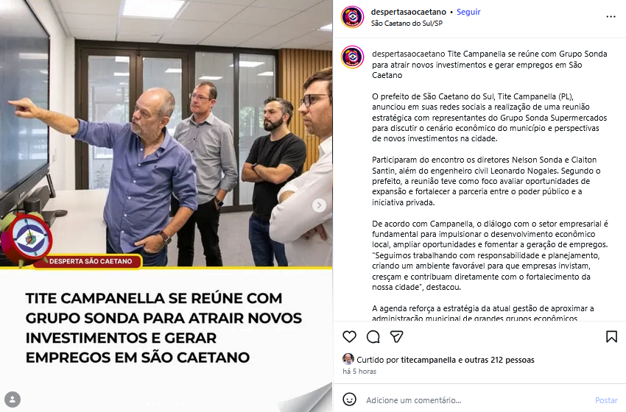Image resolution: width=626 pixels, height=412 pixels.
Task: Click the há 5 horas timestamp
Action: (359, 372)
